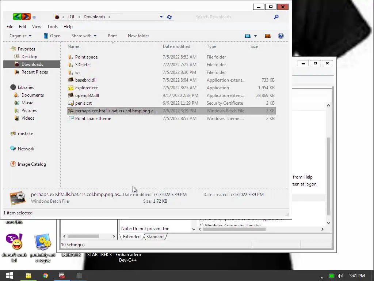Click the volume speaker tray icon
Screen dimensions: 374x281
340,276
